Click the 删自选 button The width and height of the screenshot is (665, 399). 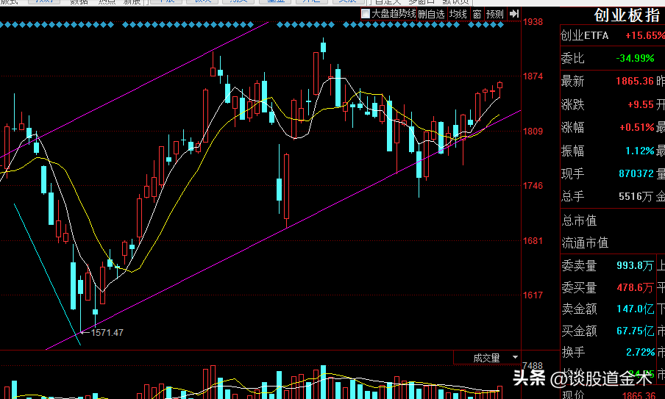[431, 14]
